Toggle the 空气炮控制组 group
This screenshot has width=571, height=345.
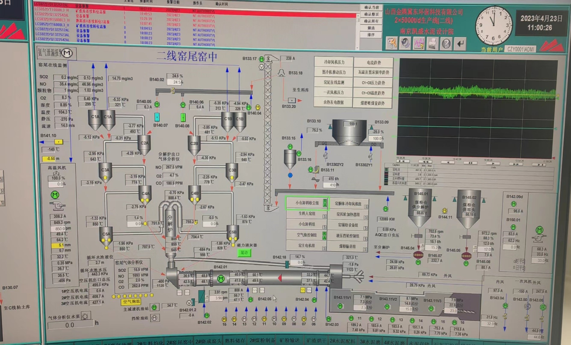click(307, 235)
